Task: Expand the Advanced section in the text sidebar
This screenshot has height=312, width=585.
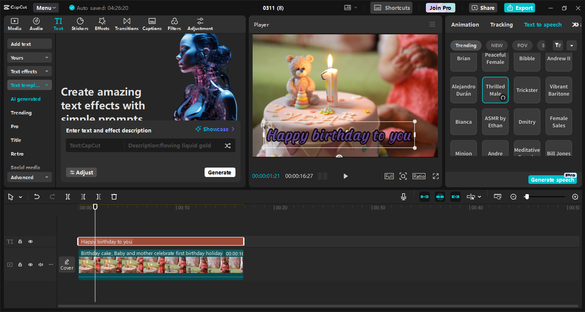Action: tap(29, 177)
